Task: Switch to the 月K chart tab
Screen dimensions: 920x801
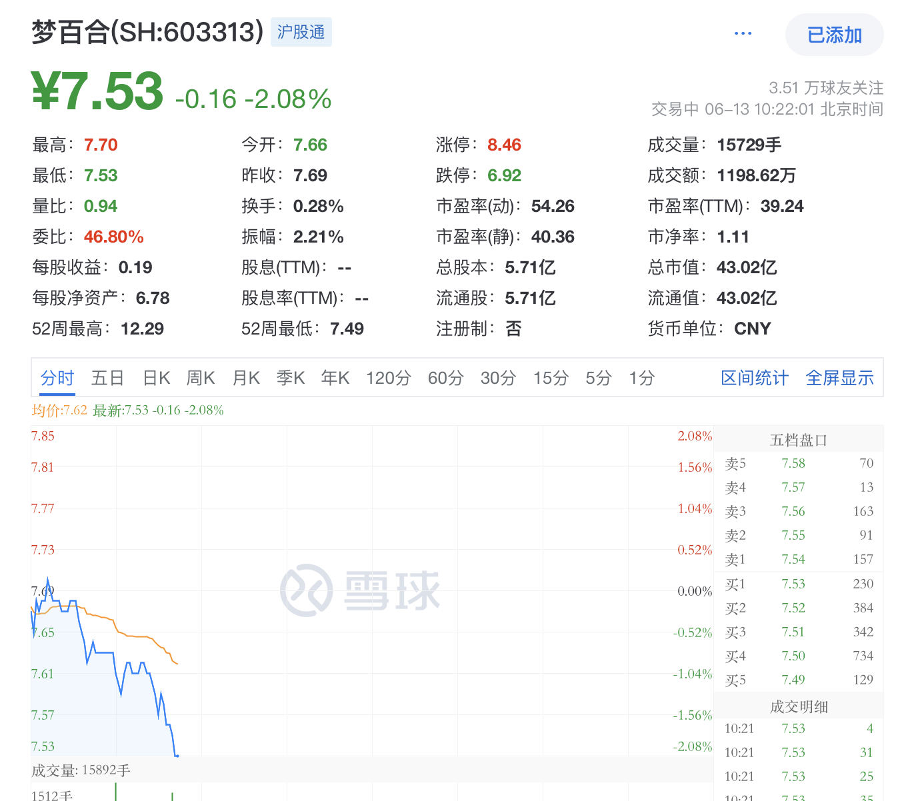Action: 246,379
